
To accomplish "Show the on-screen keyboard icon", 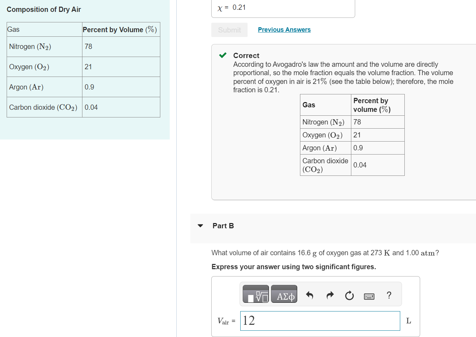I will (x=369, y=296).
